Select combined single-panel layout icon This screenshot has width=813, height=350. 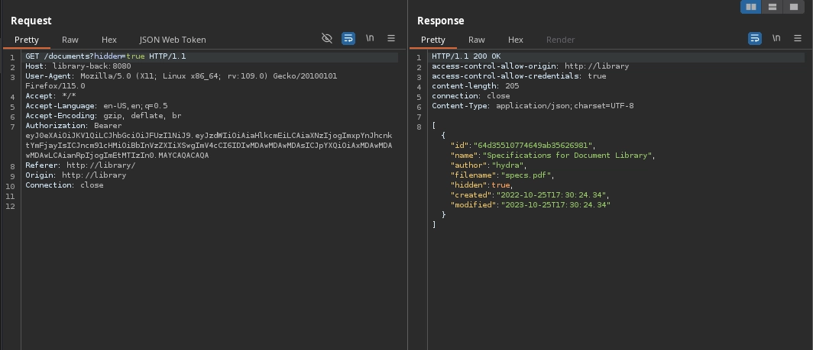793,7
